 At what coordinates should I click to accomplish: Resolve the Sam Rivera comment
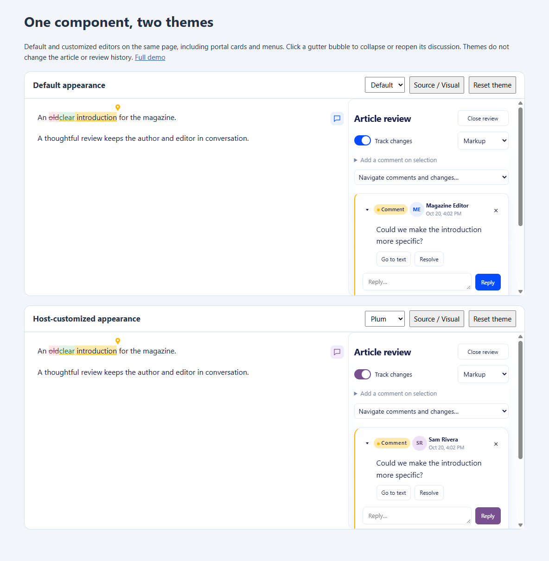tap(429, 493)
